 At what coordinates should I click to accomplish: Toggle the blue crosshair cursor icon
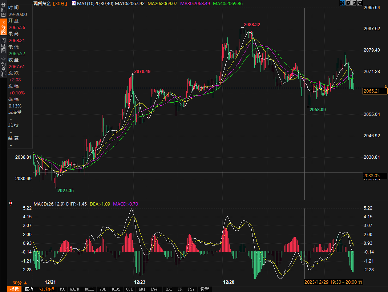(x=342, y=3)
